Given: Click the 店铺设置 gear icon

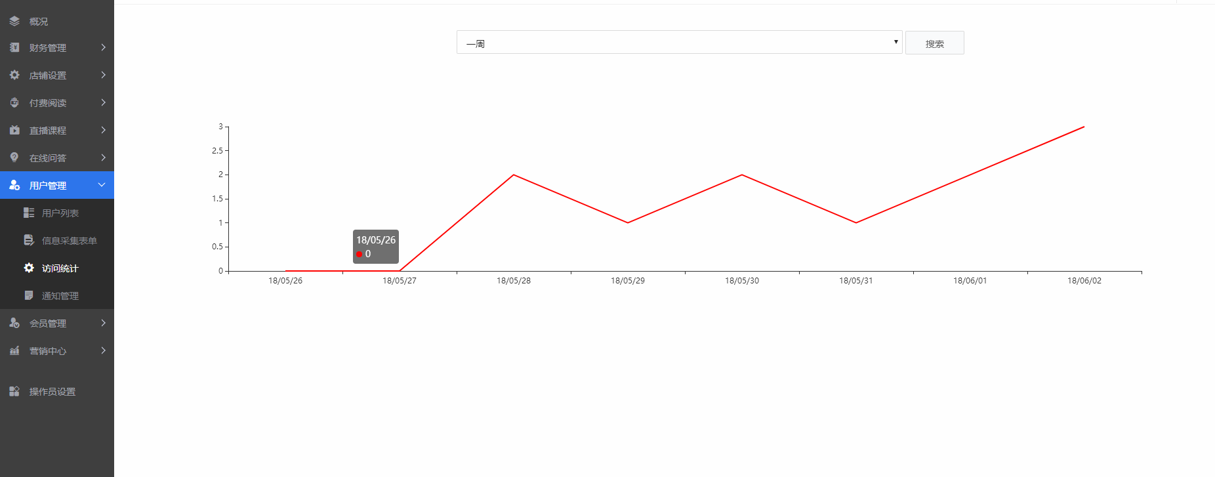Looking at the screenshot, I should tap(14, 75).
